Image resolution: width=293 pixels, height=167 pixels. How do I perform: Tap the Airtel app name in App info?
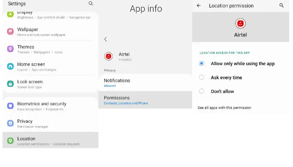[124, 54]
